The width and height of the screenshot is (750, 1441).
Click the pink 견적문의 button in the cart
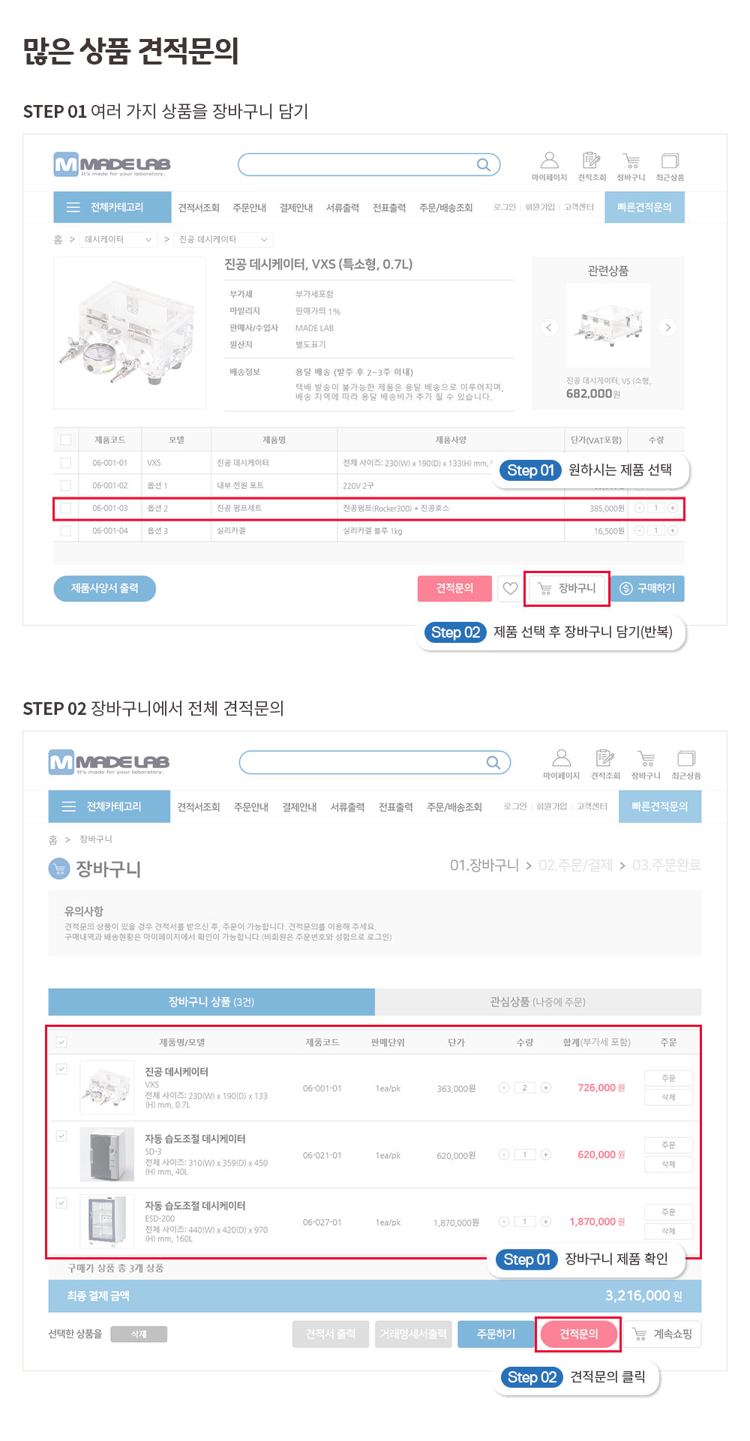[x=578, y=1334]
